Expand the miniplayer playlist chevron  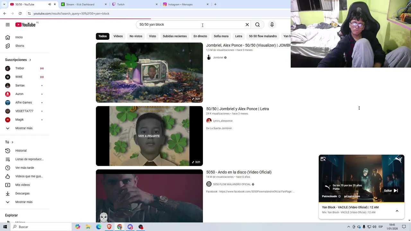(397, 211)
